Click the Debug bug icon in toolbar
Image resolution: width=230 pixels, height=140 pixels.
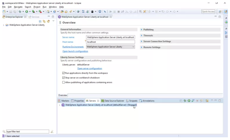point(20,11)
